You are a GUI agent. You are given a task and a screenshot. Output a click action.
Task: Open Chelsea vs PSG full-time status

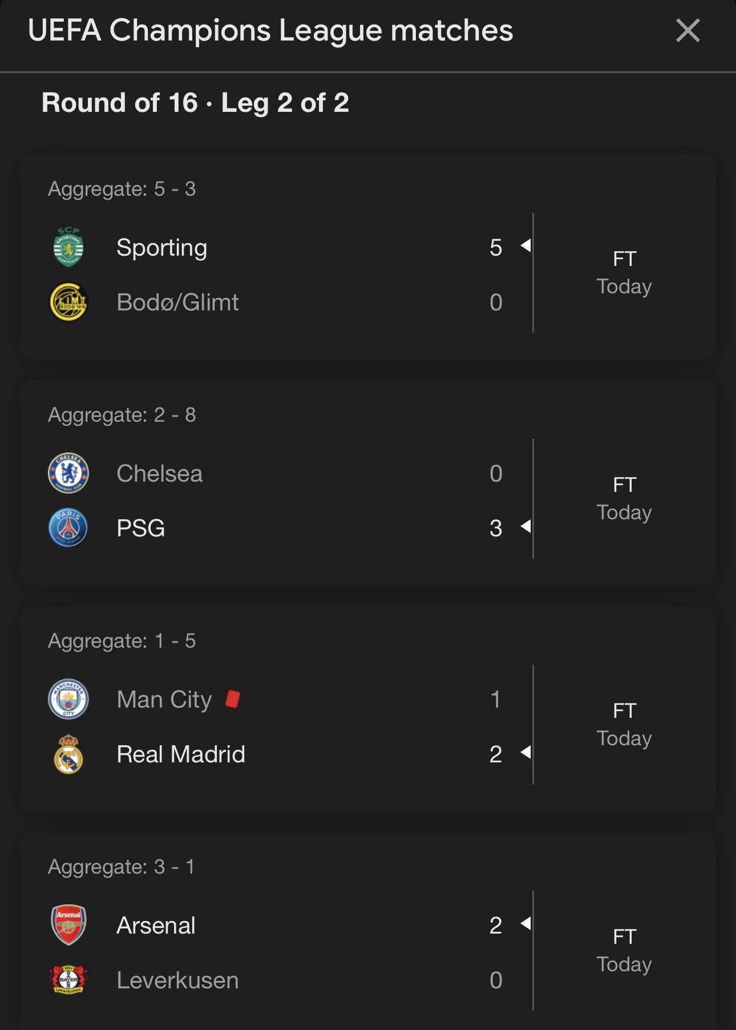click(x=624, y=499)
